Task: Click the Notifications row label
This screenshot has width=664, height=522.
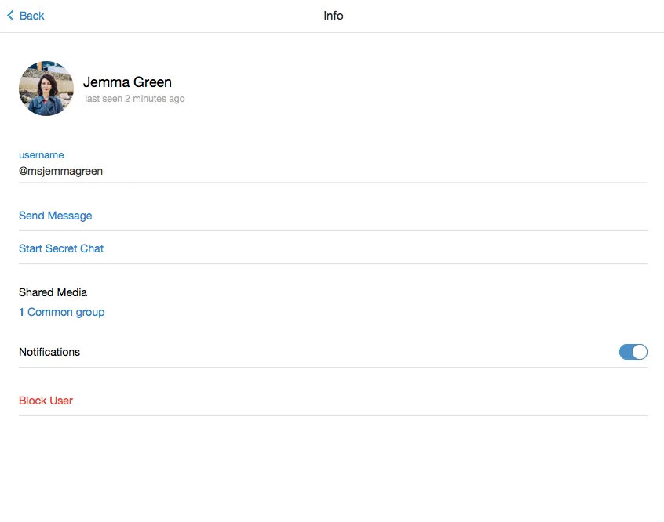Action: click(49, 352)
